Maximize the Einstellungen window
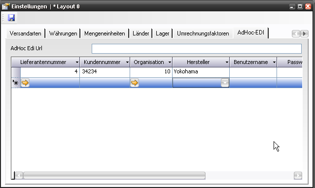Image resolution: width=315 pixels, height=188 pixels. [300, 6]
